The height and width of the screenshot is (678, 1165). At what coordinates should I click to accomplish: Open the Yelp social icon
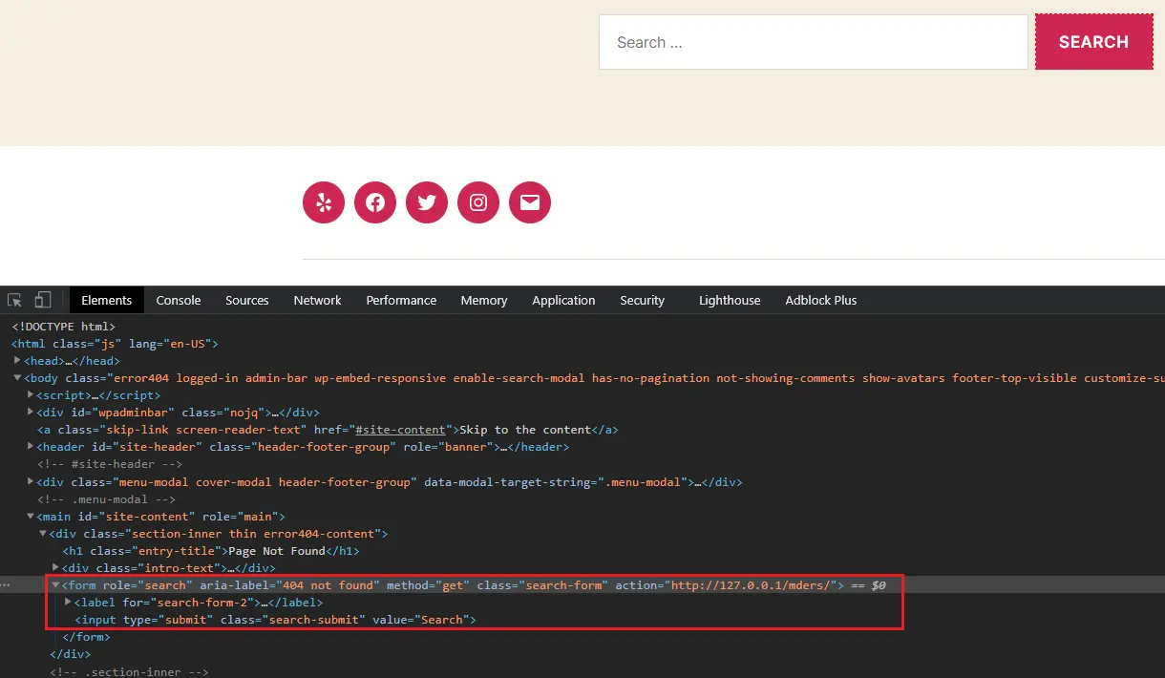[323, 202]
